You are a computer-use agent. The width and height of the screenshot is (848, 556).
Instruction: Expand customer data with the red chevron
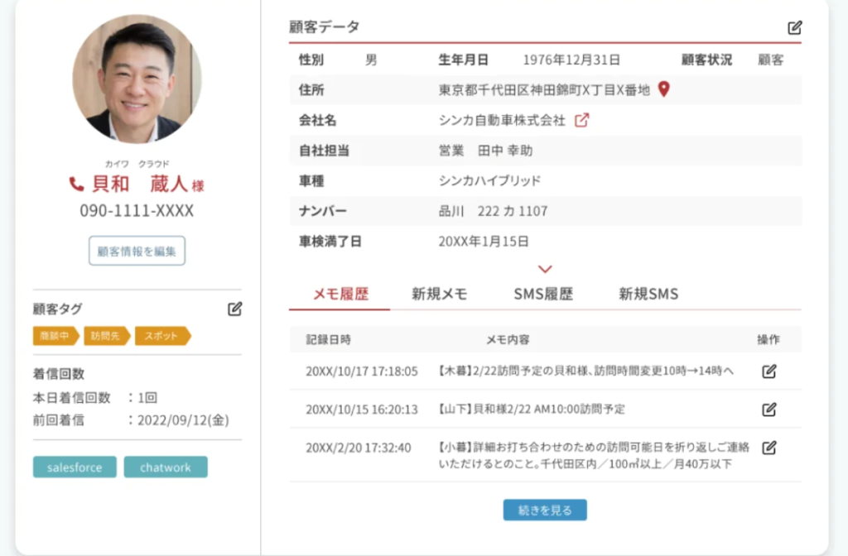coord(545,269)
